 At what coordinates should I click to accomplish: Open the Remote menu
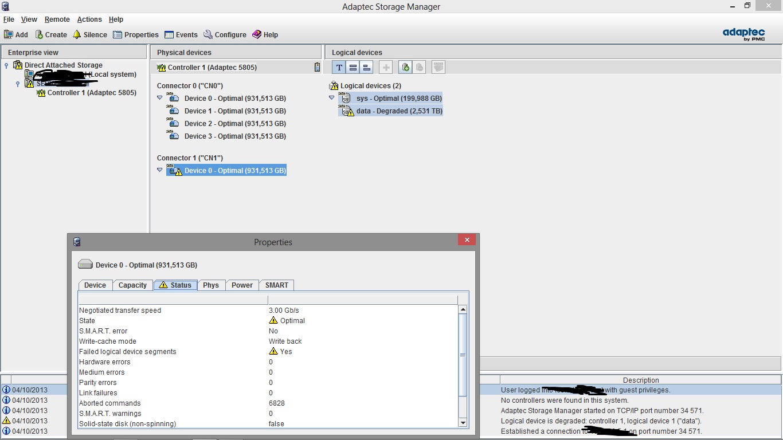point(57,19)
